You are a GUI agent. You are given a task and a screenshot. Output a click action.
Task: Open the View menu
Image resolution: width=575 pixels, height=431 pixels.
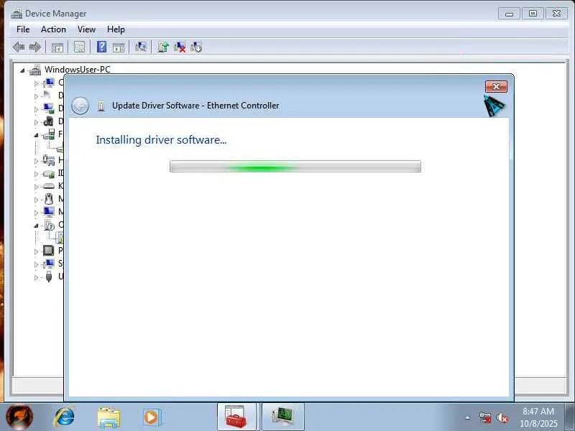86,29
